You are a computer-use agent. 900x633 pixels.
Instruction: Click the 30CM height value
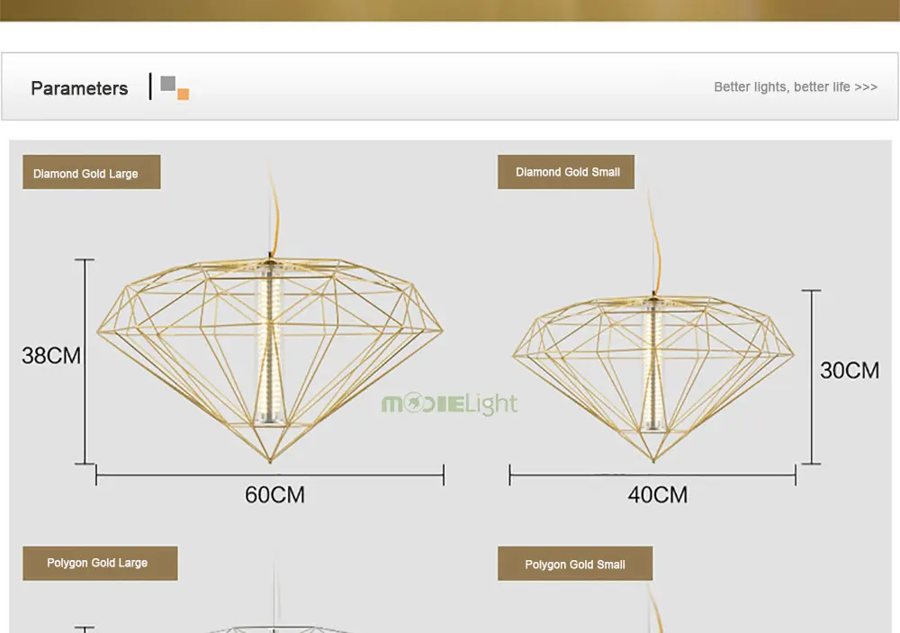[x=850, y=370]
